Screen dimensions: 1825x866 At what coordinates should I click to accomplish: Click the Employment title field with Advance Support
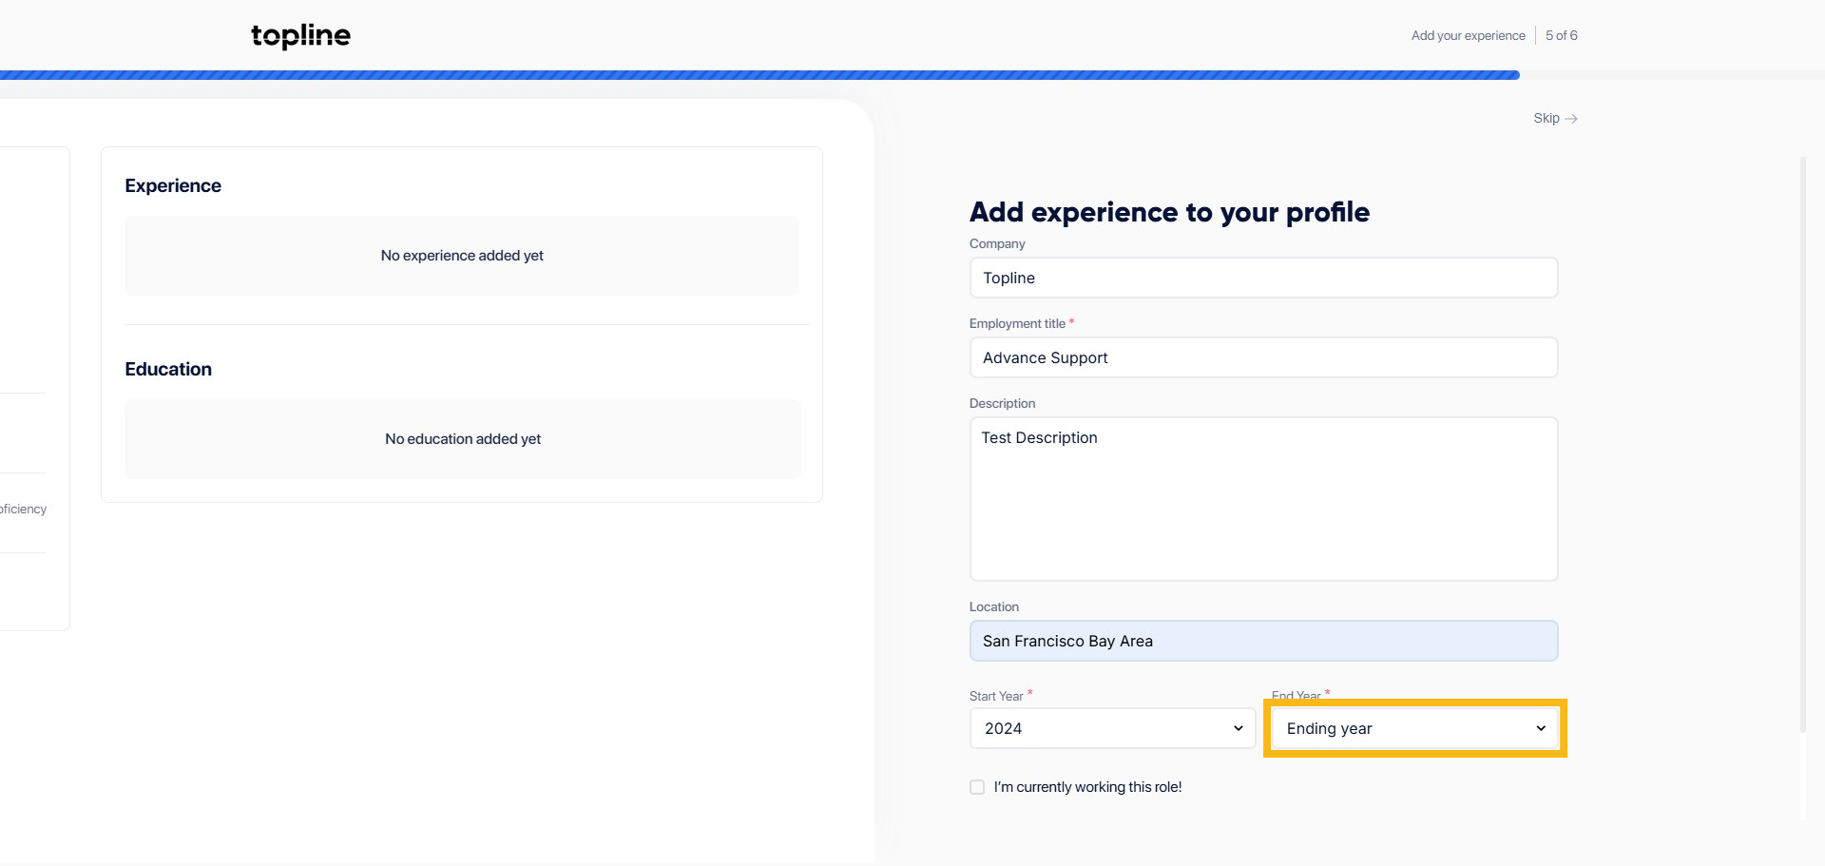[1263, 357]
